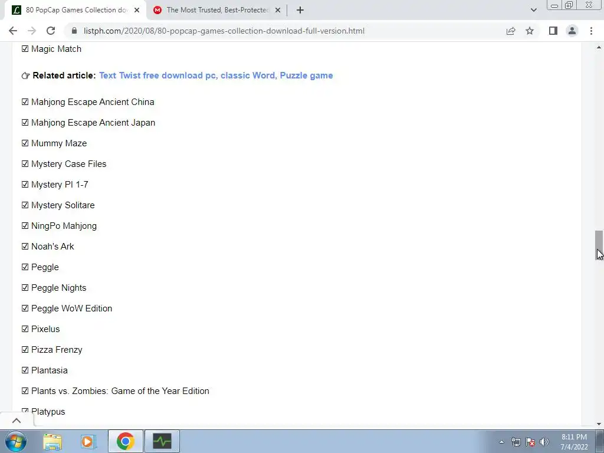Click checkbox next to Mystery Solitare
The image size is (604, 453).
coord(25,205)
